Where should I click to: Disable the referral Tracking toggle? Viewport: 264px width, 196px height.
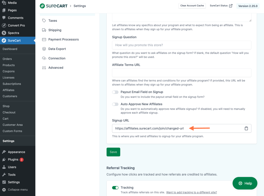coord(115,188)
